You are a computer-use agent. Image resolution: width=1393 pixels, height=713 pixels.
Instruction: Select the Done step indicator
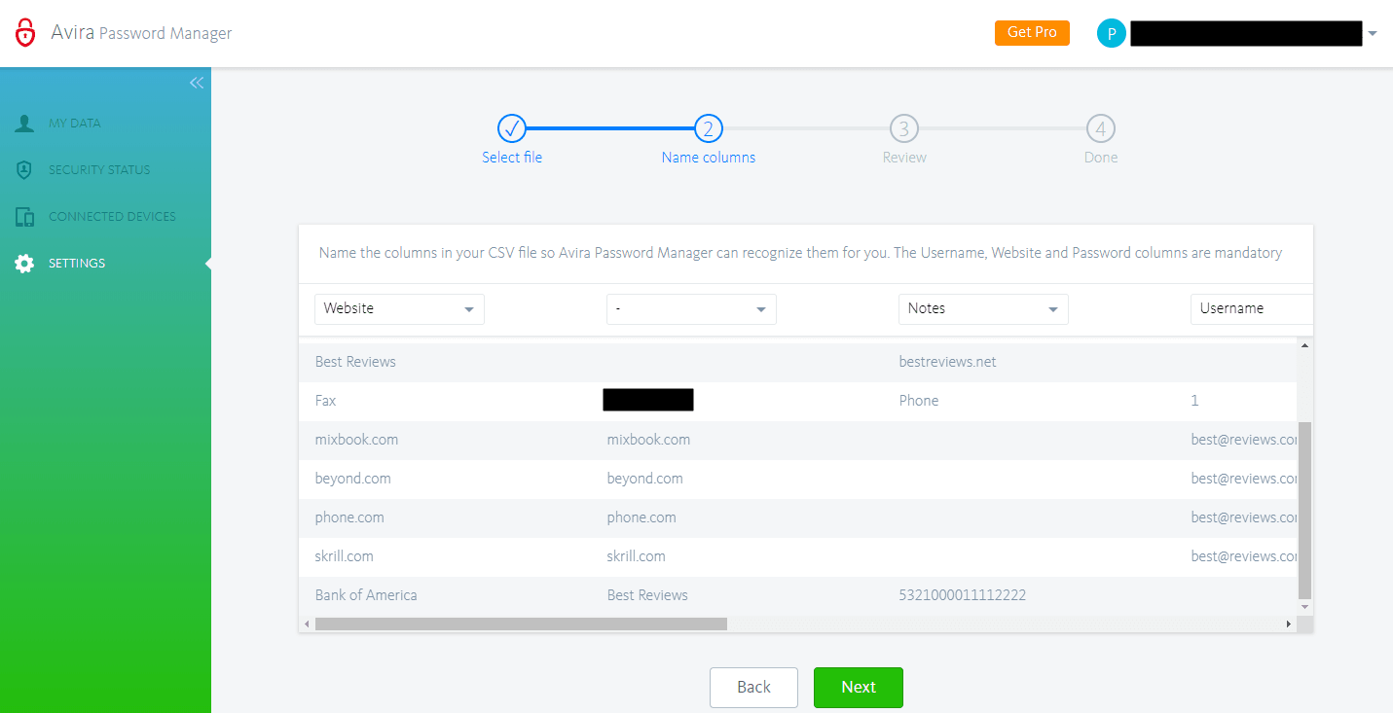tap(1100, 127)
